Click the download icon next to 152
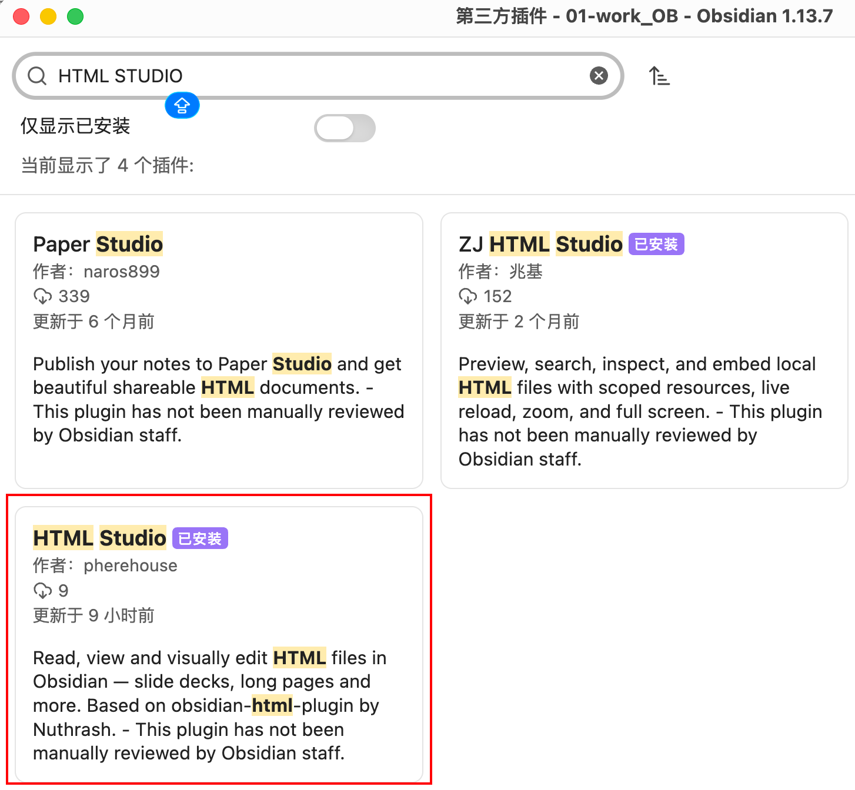 [x=468, y=296]
